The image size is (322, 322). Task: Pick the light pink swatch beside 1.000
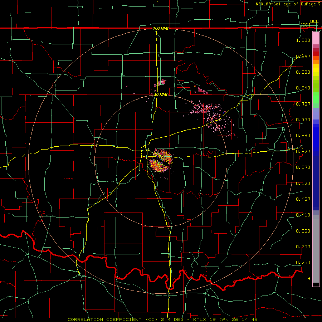click(x=316, y=38)
